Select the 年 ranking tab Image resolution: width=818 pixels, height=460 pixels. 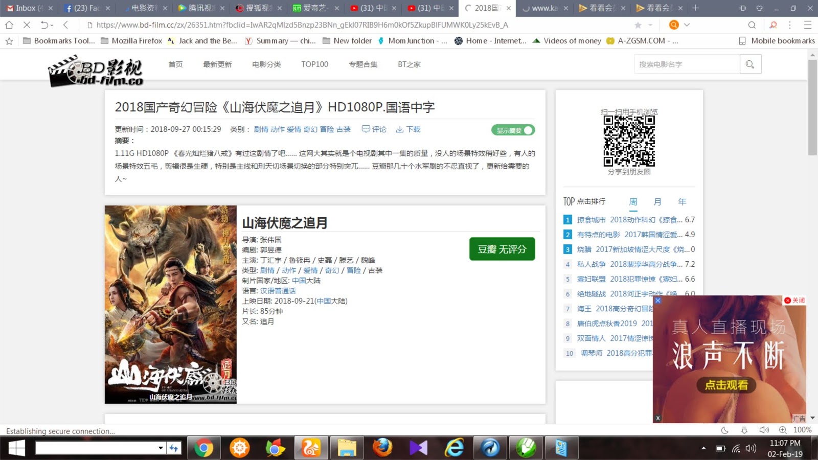(x=682, y=202)
